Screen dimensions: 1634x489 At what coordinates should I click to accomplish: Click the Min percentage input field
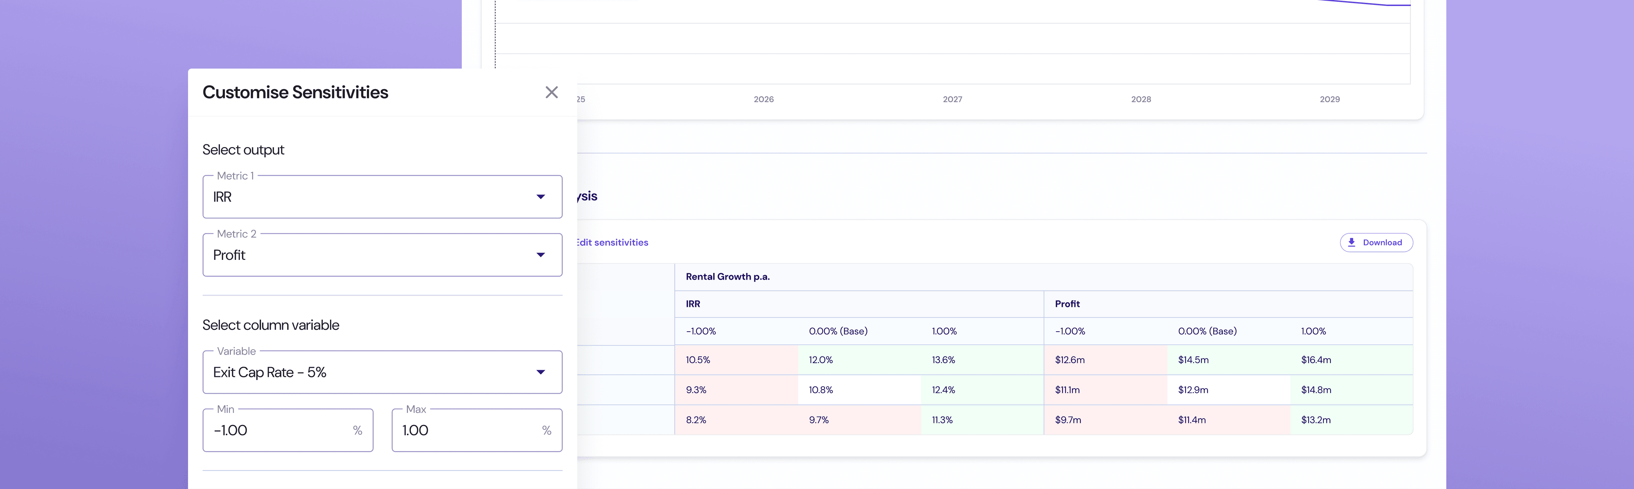tap(279, 431)
